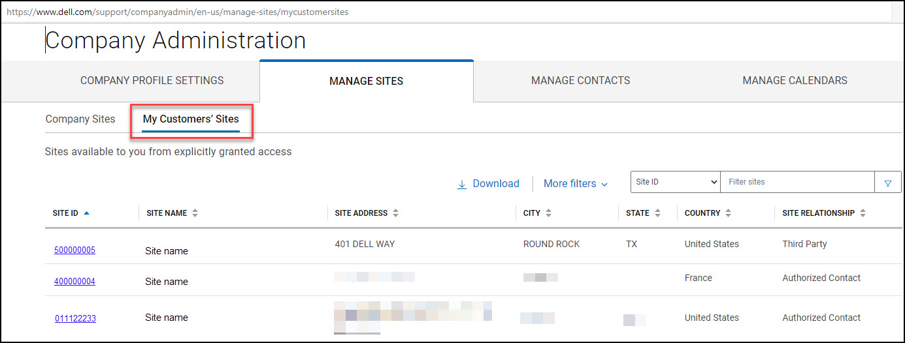Expand the More filters dropdown
Screen dimensions: 905x343
575,184
